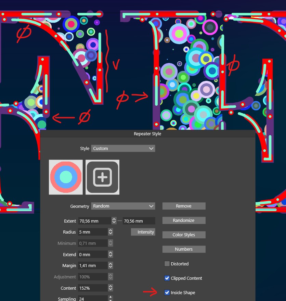Open the Style dropdown showing Custom

[x=123, y=148]
